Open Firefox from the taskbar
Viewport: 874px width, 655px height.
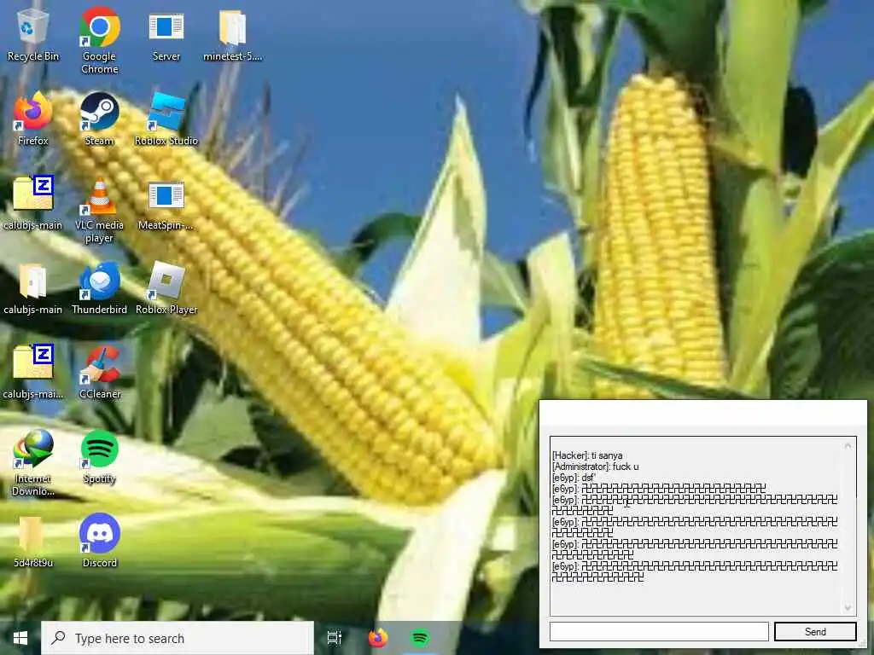coord(378,638)
